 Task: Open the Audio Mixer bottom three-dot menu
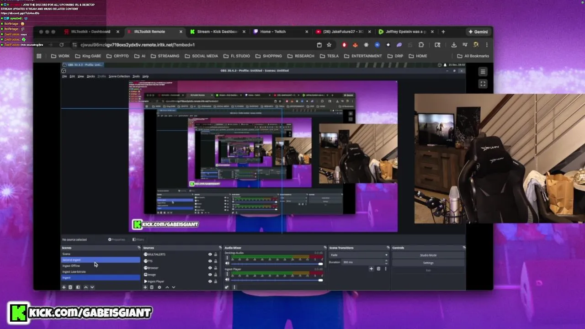click(234, 287)
